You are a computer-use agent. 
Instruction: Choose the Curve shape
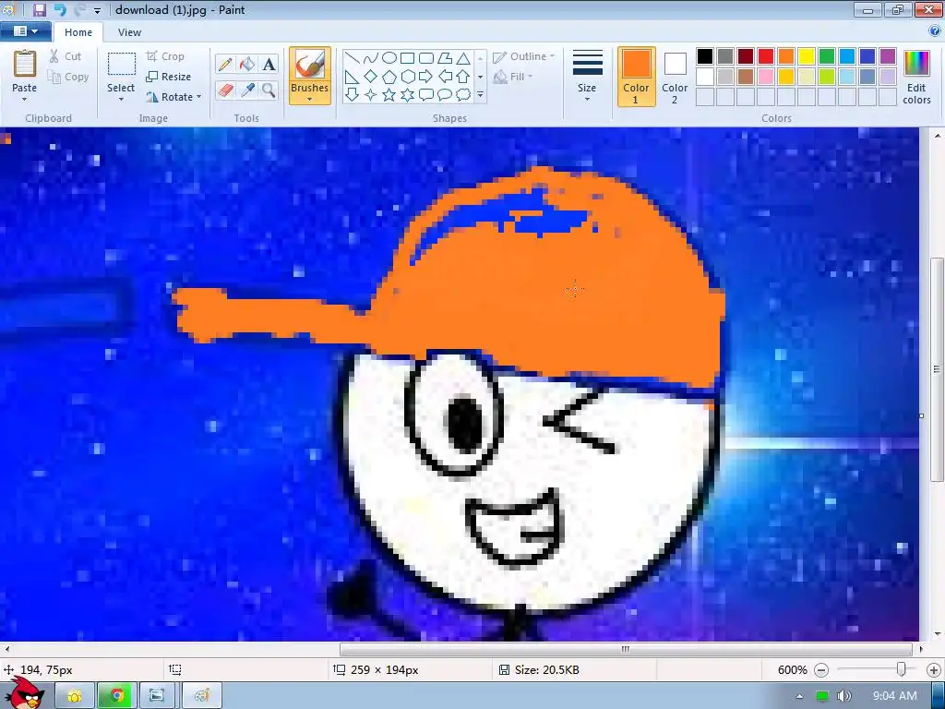371,58
